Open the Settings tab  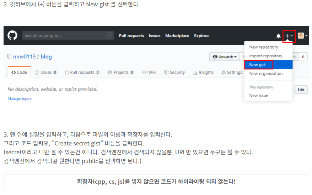(232, 72)
